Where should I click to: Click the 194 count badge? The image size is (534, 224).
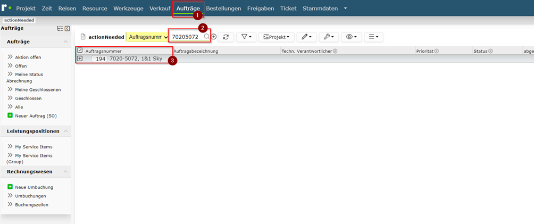click(99, 59)
